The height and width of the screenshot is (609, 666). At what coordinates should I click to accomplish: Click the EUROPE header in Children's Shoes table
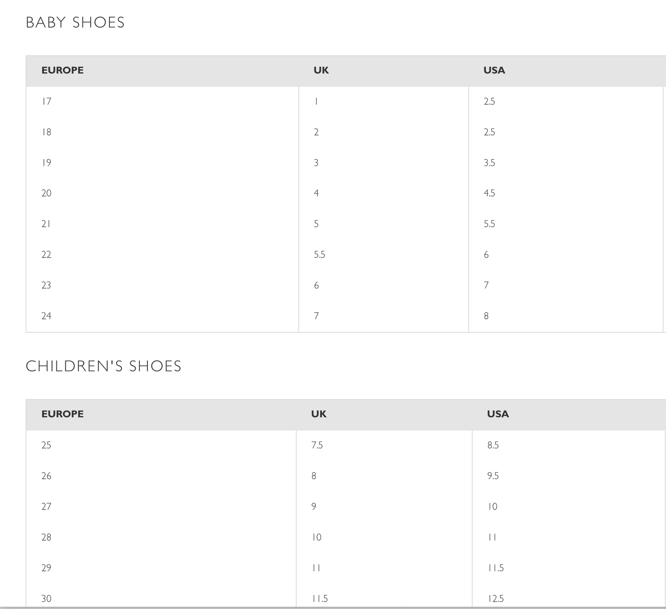(x=63, y=414)
